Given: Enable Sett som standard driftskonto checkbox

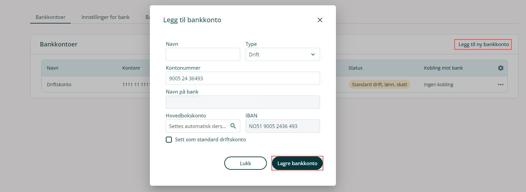Looking at the screenshot, I should [169, 140].
